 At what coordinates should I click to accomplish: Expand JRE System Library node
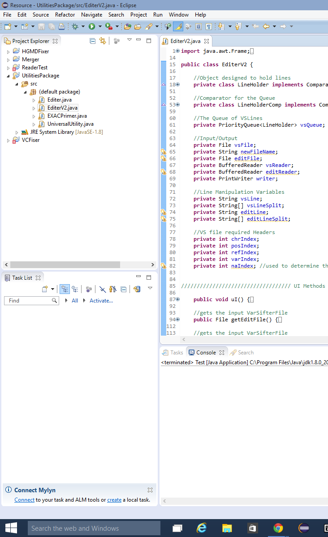click(x=17, y=132)
